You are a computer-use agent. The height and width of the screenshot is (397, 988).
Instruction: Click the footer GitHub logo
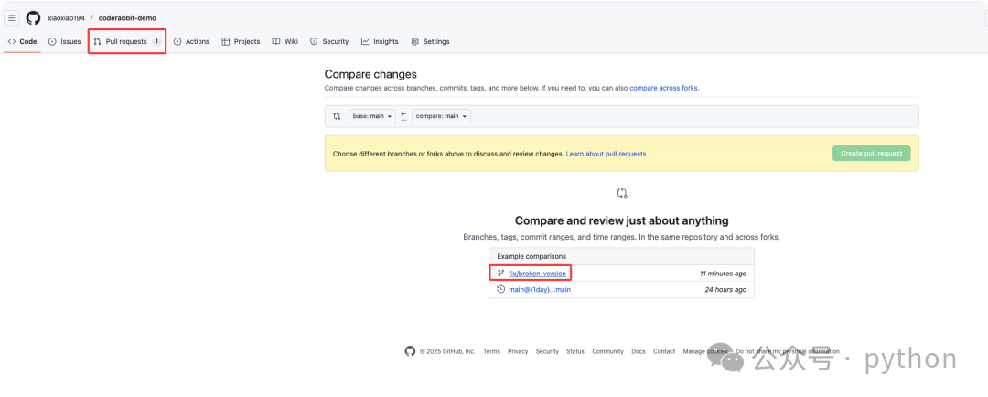point(410,351)
